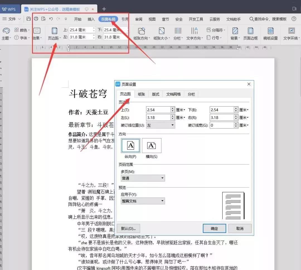Click the 确定 button to confirm
The width and height of the screenshot is (301, 270).
[x=214, y=228]
